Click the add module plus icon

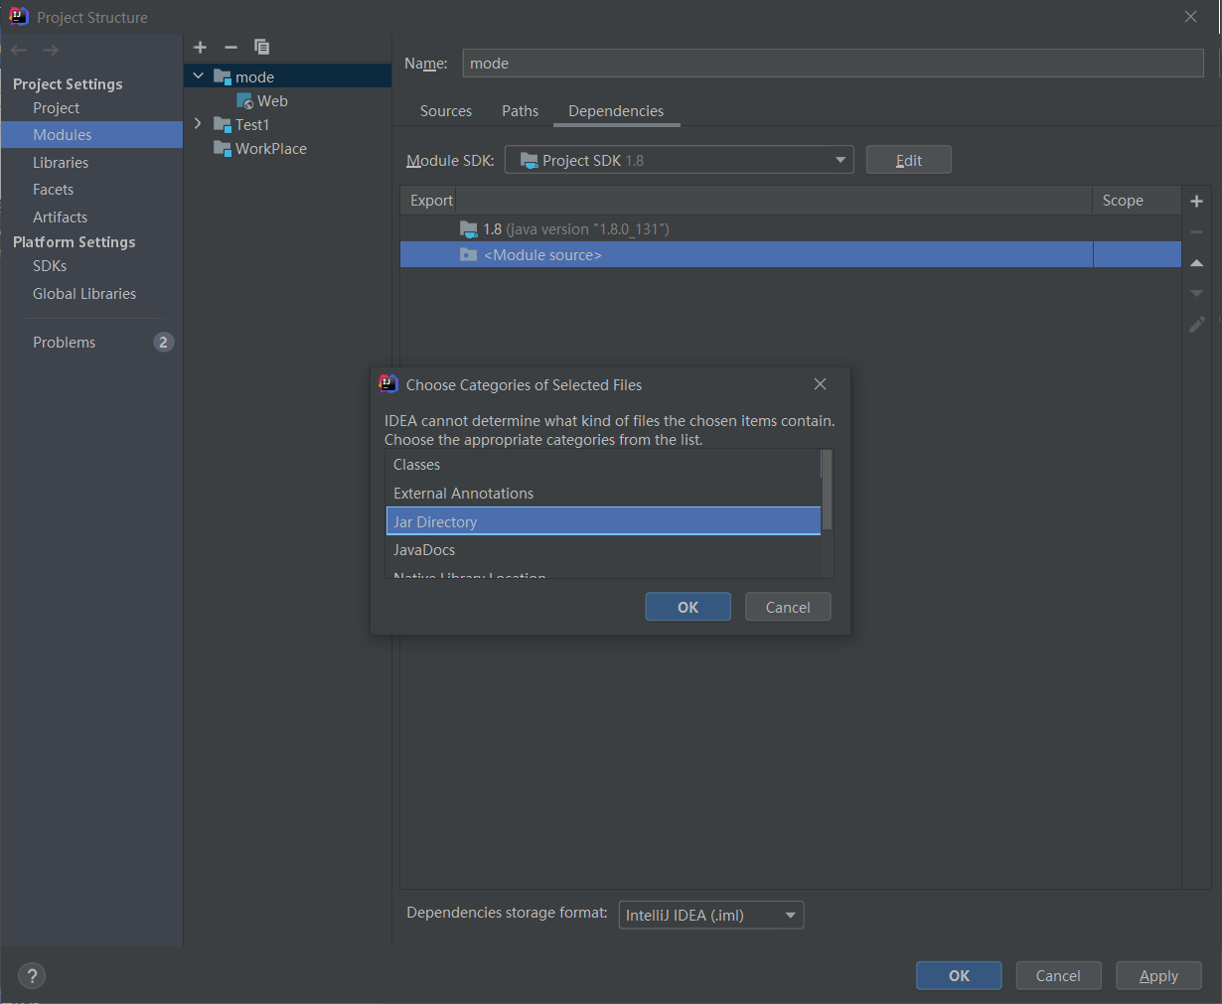click(x=200, y=47)
